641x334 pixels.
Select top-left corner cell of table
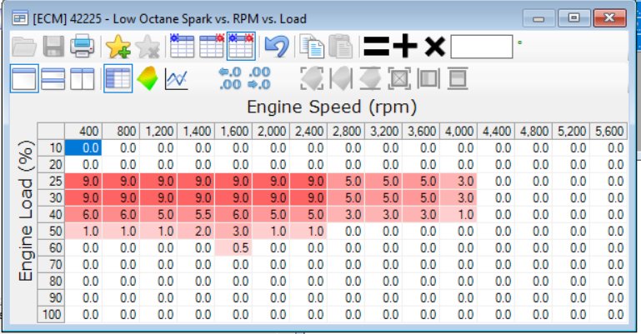[x=51, y=131]
